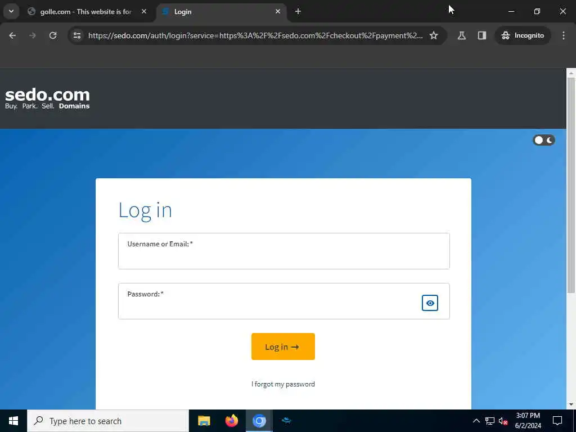Click the muted volume tray icon
Viewport: 576px width, 432px height.
pyautogui.click(x=503, y=421)
